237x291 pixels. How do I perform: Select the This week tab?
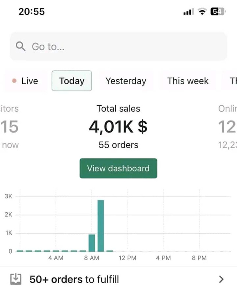point(188,81)
